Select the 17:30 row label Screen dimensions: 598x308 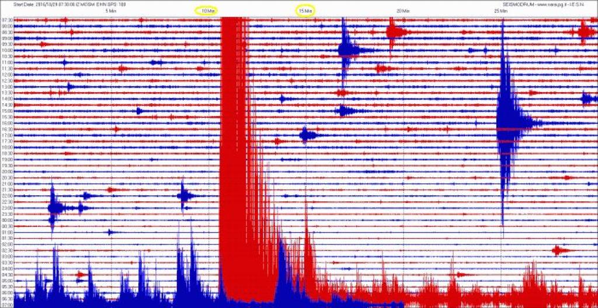[x=7, y=141]
